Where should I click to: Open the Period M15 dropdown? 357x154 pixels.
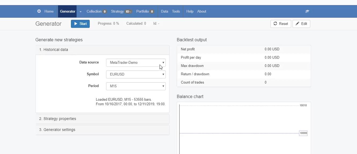pyautogui.click(x=136, y=86)
